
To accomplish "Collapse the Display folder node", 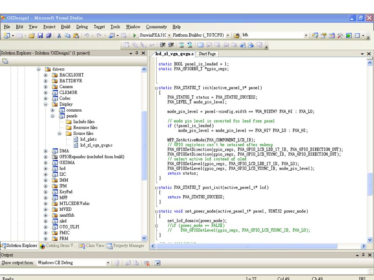I will tap(45, 104).
